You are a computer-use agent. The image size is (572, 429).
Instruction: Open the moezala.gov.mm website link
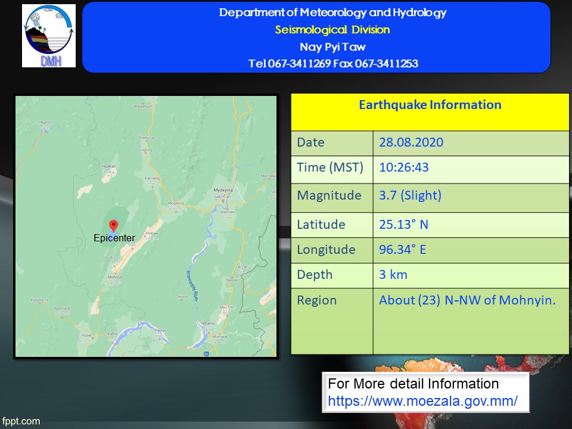pyautogui.click(x=422, y=401)
